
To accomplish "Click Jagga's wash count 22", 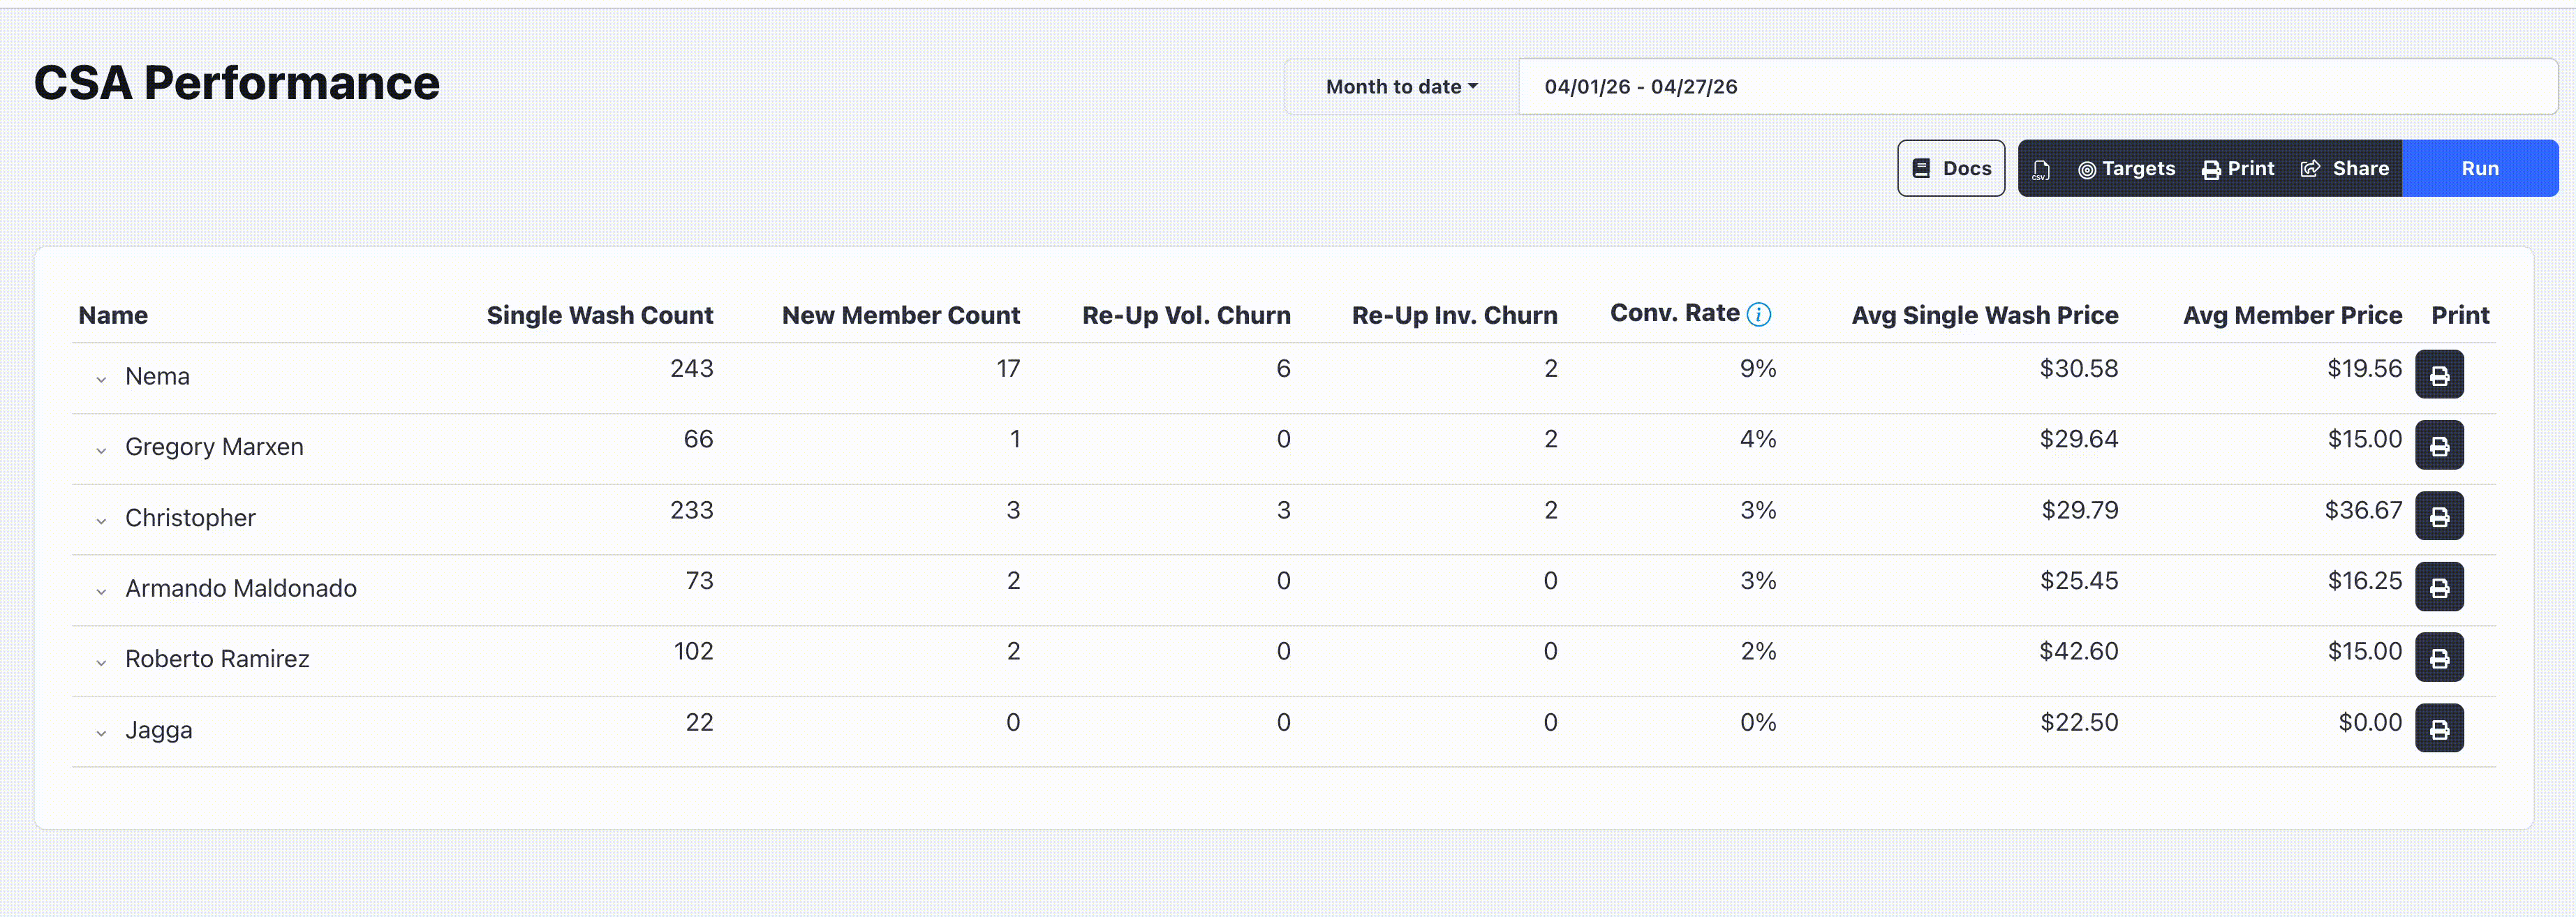I will 699,722.
